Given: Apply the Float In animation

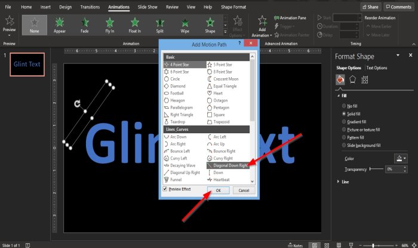Looking at the screenshot, I should [x=134, y=25].
